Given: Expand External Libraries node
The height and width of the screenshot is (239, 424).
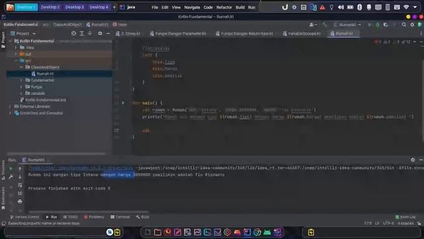Looking at the screenshot, I should 11,106.
